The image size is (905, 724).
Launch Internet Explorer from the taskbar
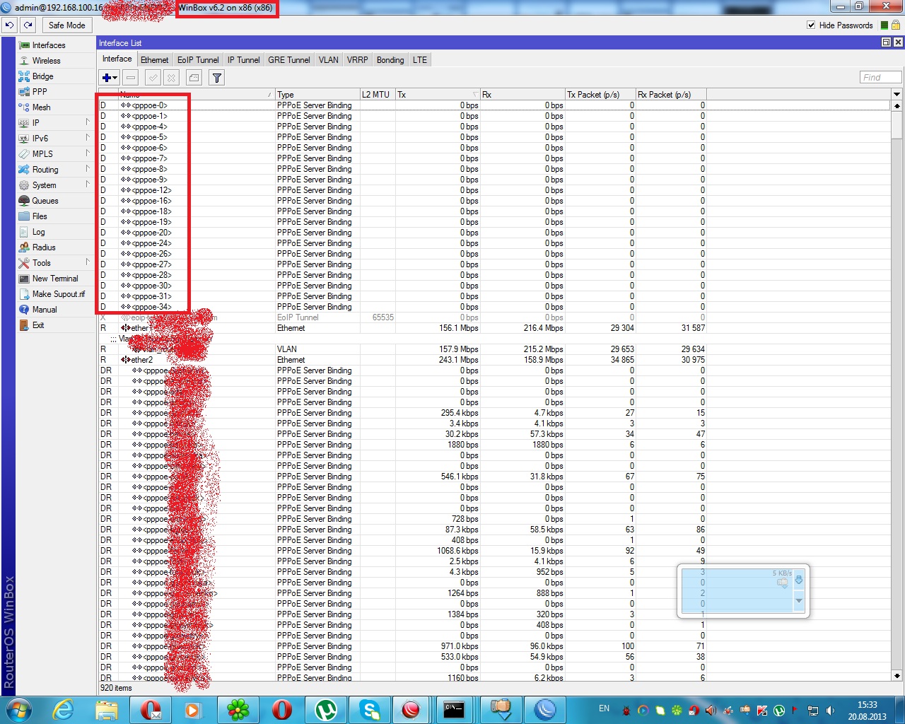click(63, 709)
